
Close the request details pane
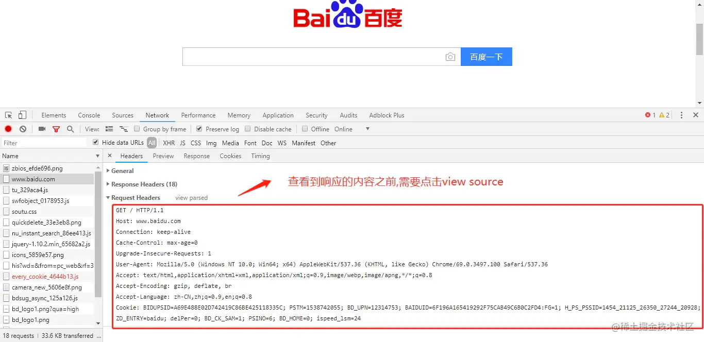(x=110, y=156)
